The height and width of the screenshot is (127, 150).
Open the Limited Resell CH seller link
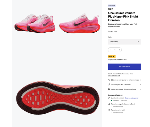tap(114, 76)
